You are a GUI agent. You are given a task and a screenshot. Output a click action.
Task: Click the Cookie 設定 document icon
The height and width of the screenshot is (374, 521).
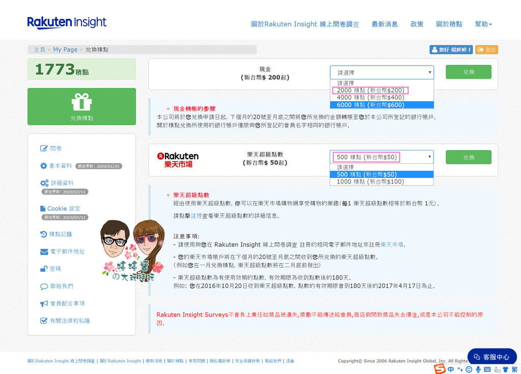(x=43, y=208)
